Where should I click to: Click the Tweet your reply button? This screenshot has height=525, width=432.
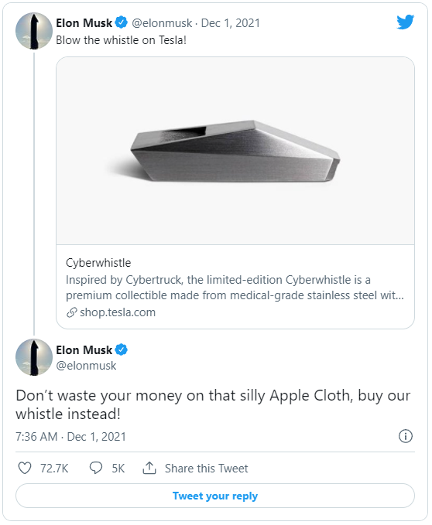click(215, 496)
